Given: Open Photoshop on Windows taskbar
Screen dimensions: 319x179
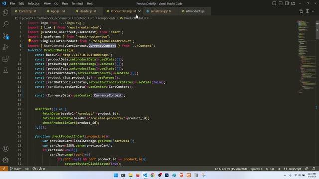Looking at the screenshot, I should tap(167, 175).
